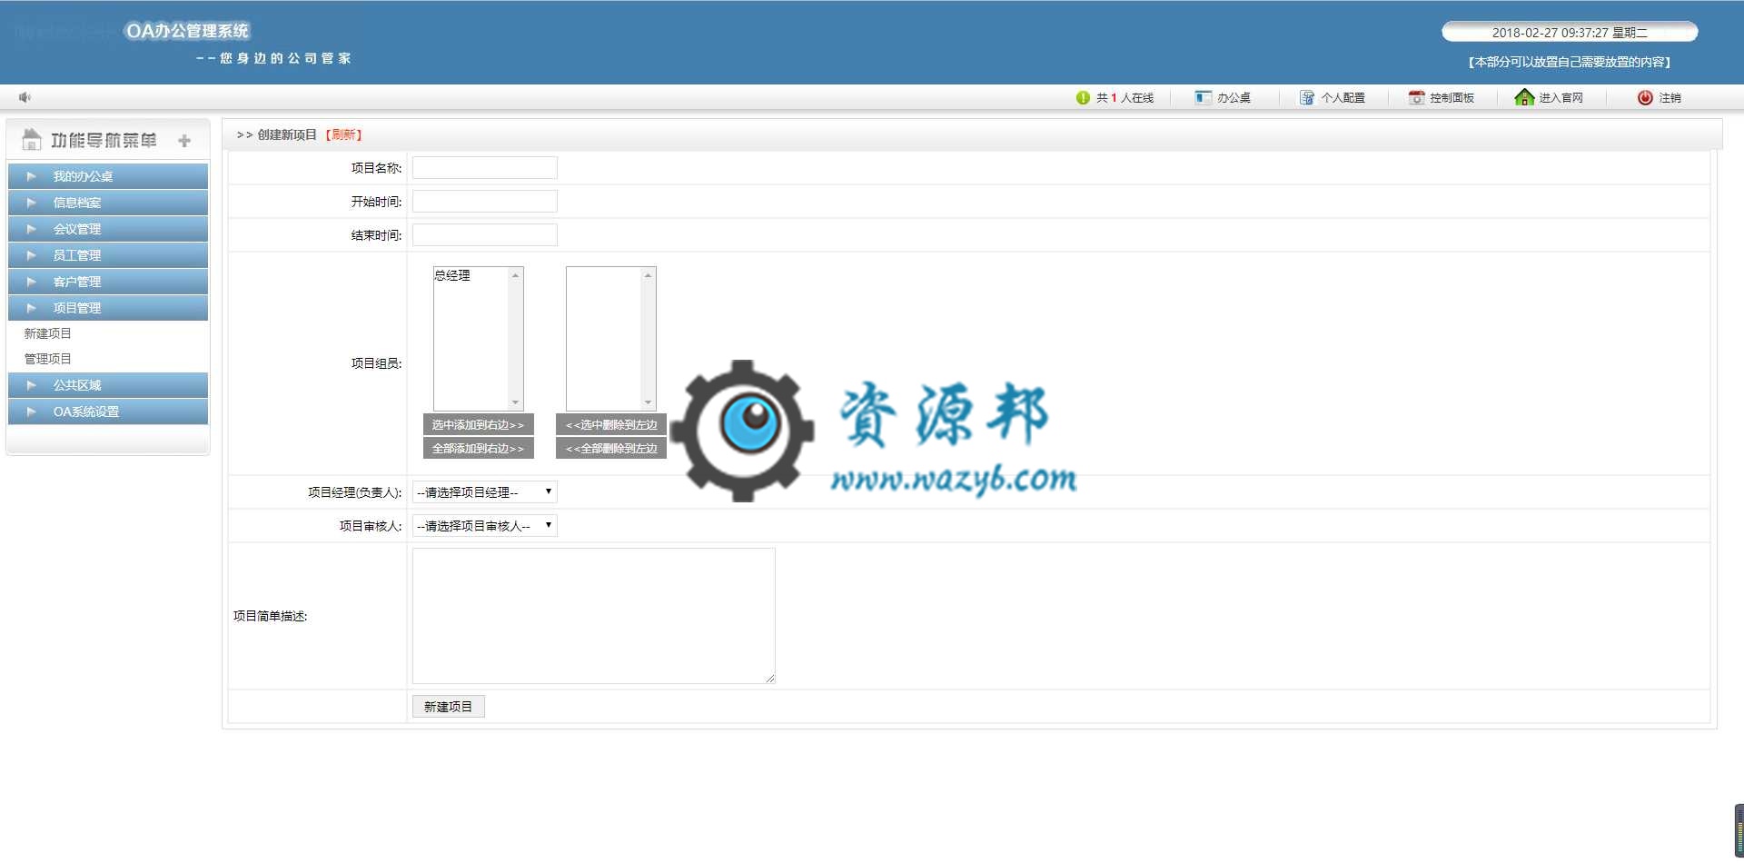Click the plus icon beside 功能导航菜单
The image size is (1744, 863).
(184, 141)
